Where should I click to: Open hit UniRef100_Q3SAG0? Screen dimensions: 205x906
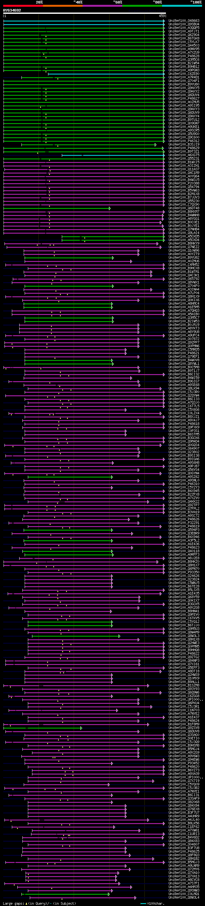pyautogui.click(x=184, y=735)
